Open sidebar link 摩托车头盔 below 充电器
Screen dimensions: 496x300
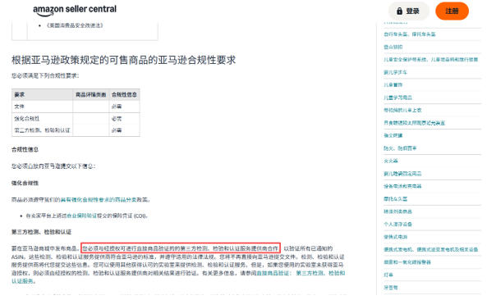(x=396, y=199)
